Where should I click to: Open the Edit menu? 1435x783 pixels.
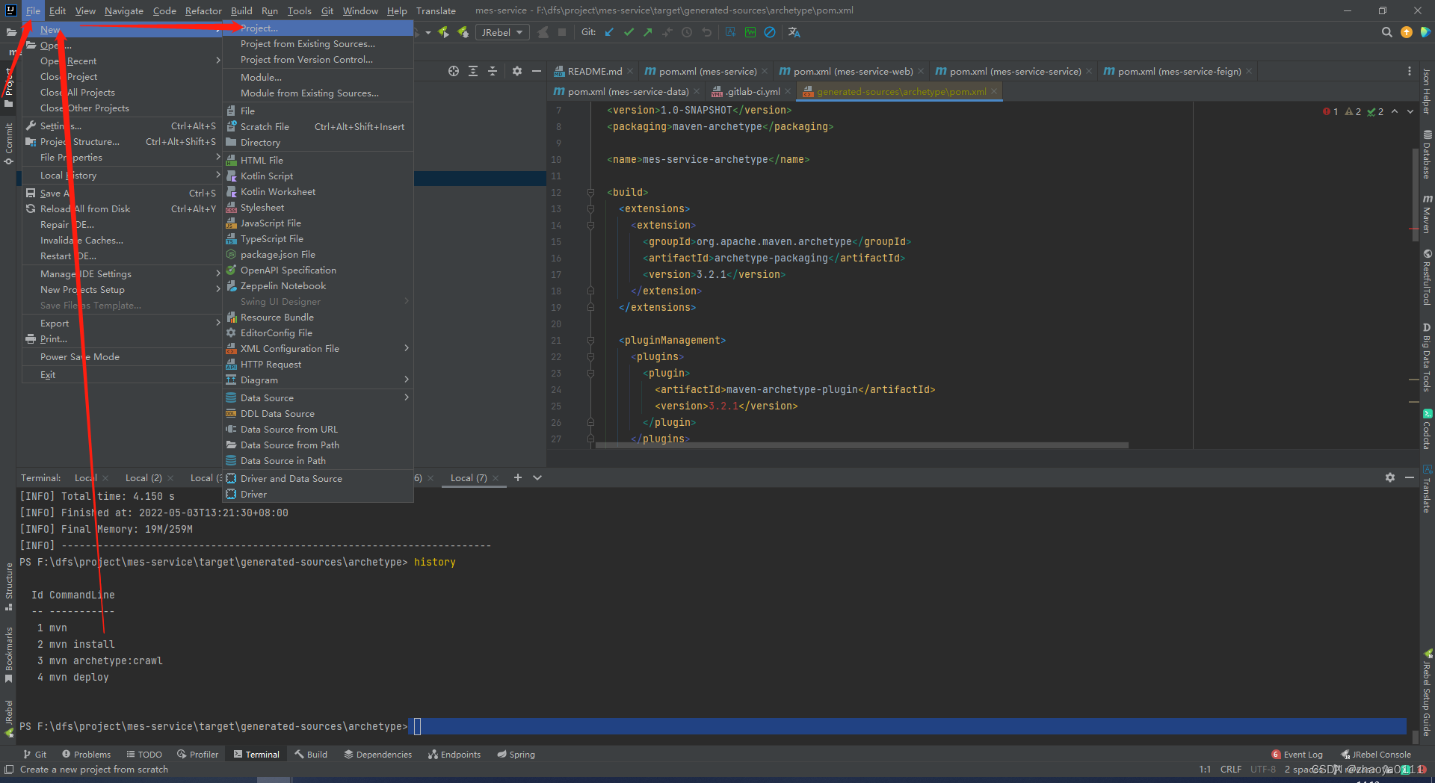58,10
